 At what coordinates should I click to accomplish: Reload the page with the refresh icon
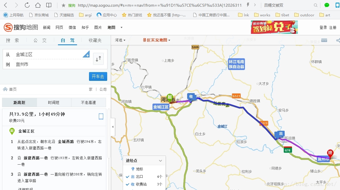pos(27,5)
